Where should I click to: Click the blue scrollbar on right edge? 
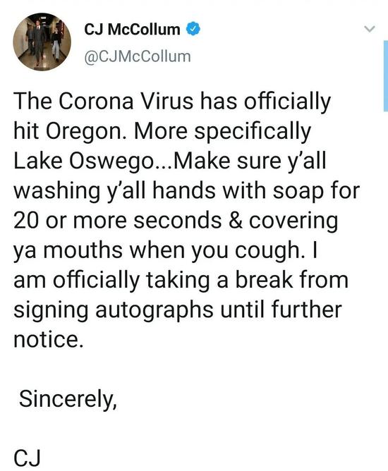[386, 75]
